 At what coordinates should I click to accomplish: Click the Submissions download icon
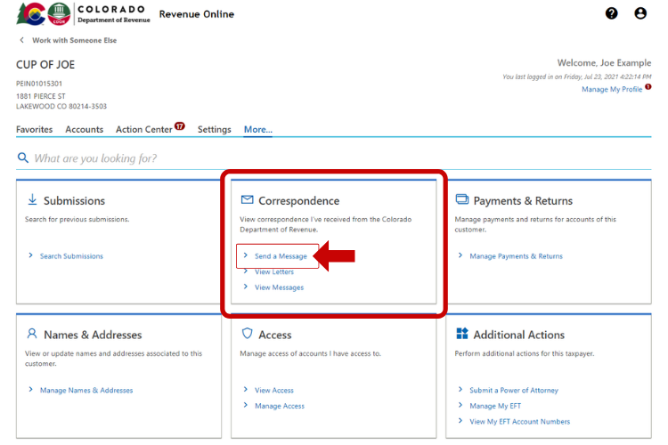[33, 199]
